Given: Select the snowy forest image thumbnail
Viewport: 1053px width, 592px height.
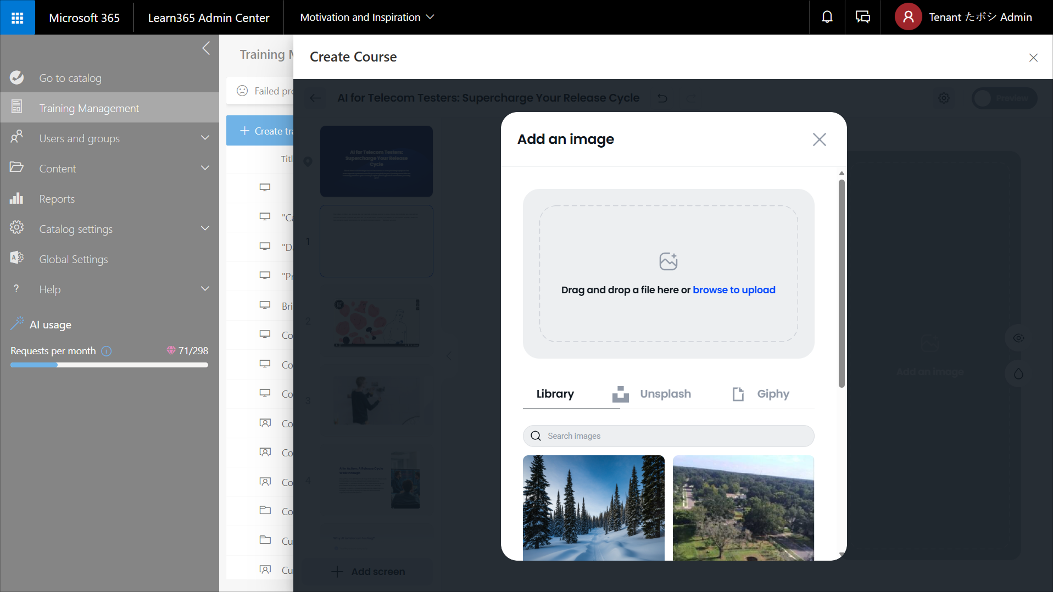Looking at the screenshot, I should (593, 507).
